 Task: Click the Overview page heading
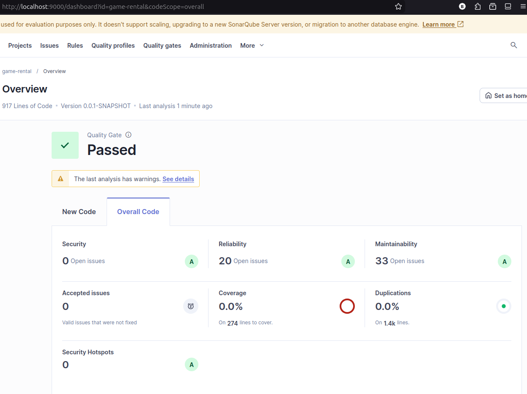tap(25, 89)
